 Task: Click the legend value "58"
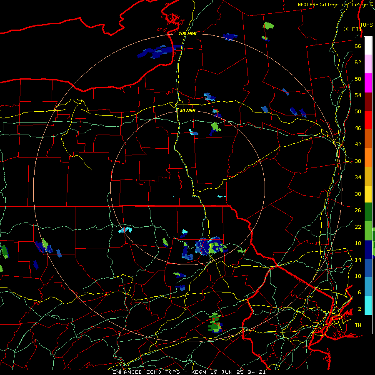[x=358, y=79]
